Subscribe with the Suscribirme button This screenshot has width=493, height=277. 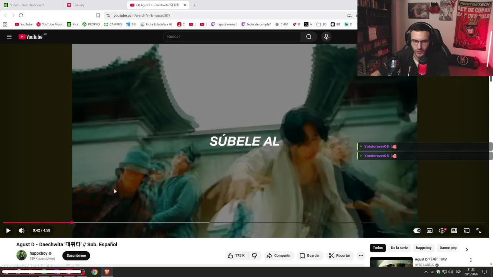coord(76,255)
